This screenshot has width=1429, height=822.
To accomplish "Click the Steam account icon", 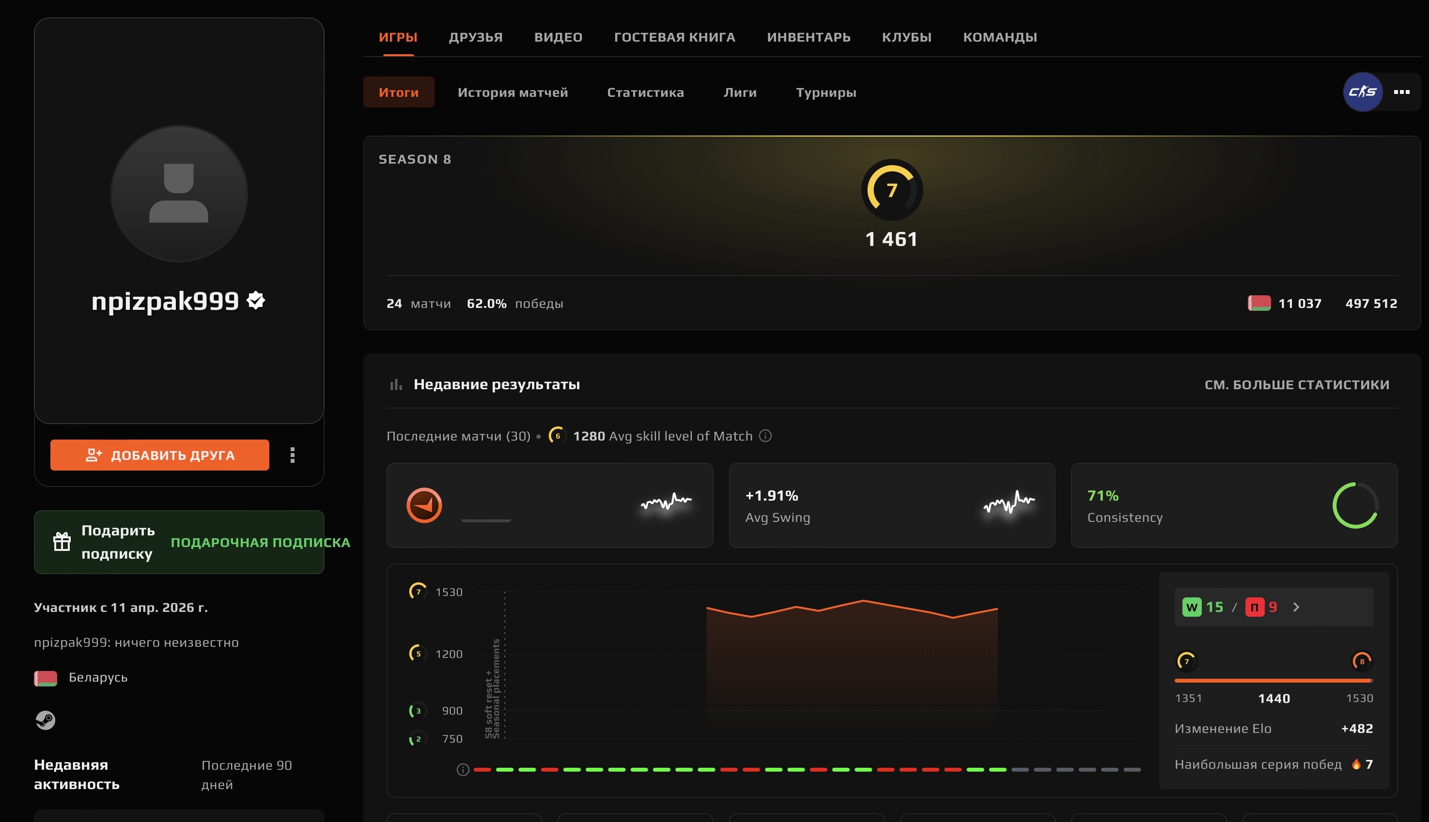I will click(45, 720).
